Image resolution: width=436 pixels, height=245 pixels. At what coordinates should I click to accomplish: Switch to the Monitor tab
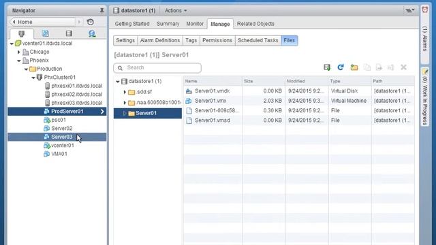click(x=195, y=24)
